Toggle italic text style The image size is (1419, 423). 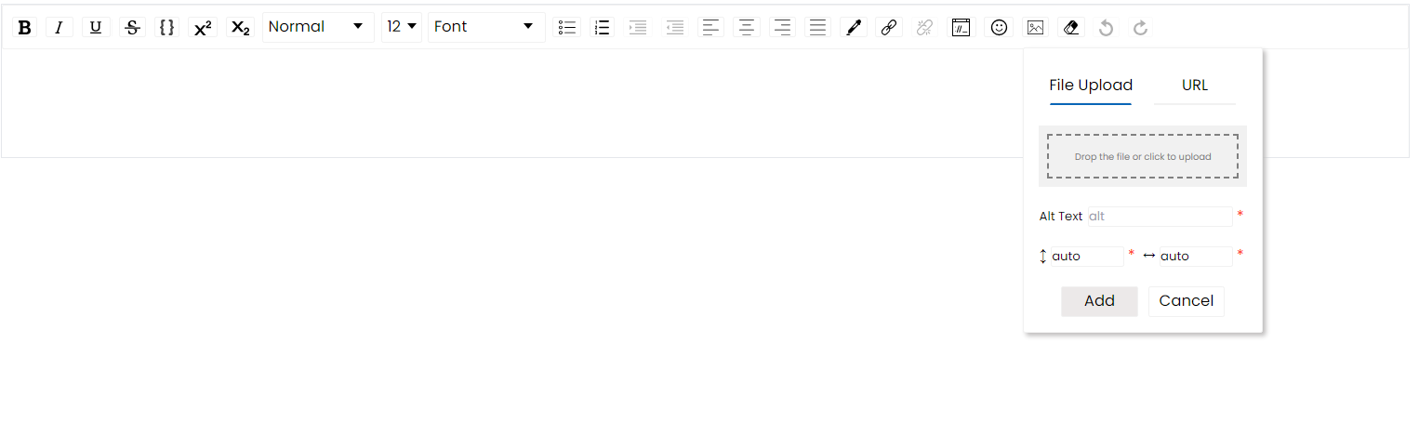(60, 27)
